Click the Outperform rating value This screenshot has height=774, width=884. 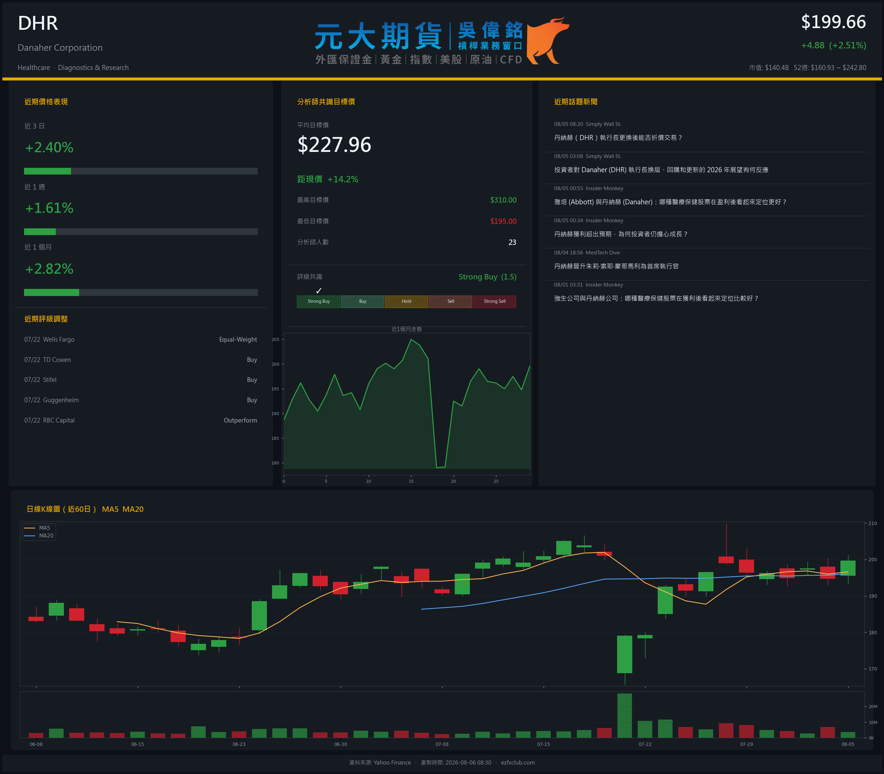point(241,420)
